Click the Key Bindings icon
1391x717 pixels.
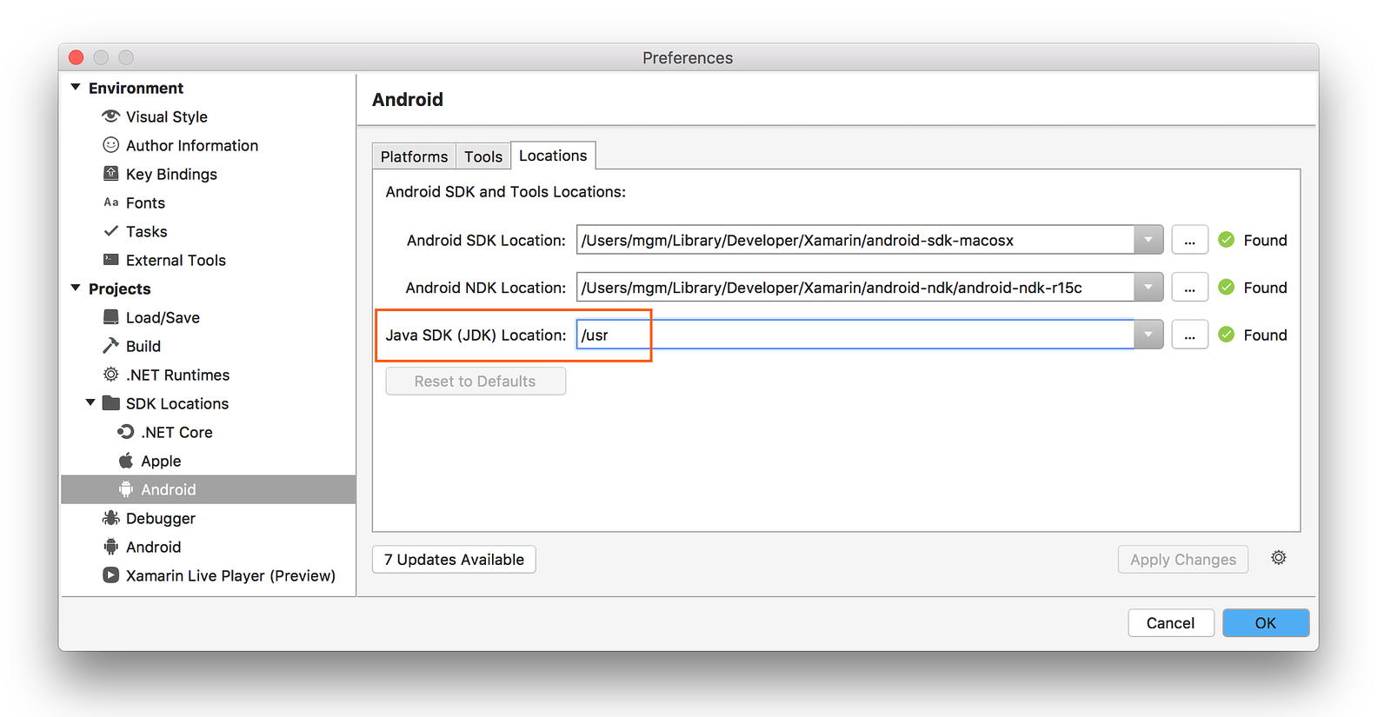click(x=110, y=173)
